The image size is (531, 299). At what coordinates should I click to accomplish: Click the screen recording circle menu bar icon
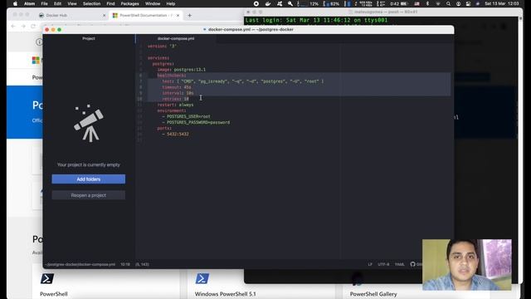click(x=256, y=3)
